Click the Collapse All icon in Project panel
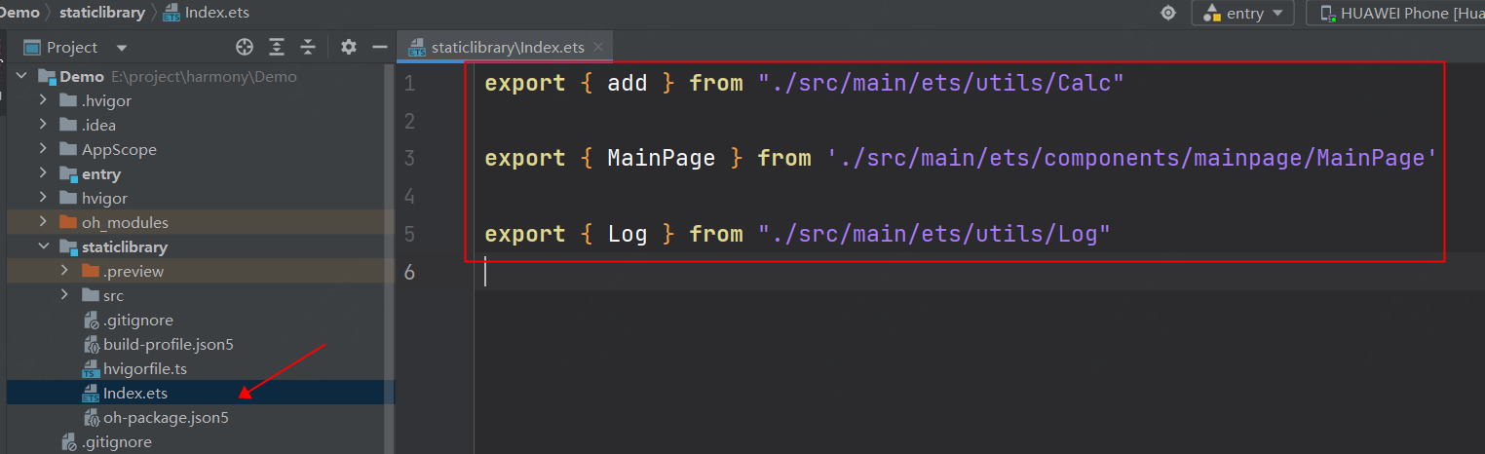 coord(308,47)
